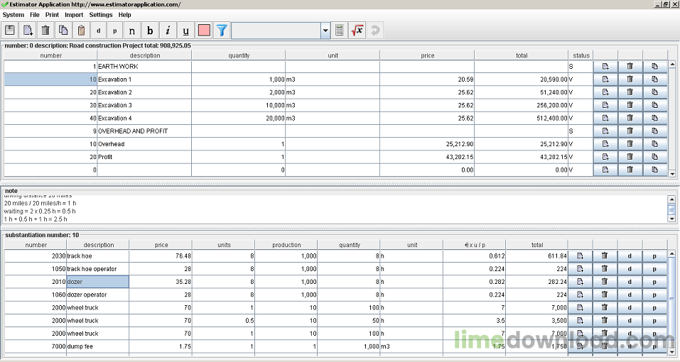Open the Import menu
This screenshot has height=362, width=680.
[74, 15]
